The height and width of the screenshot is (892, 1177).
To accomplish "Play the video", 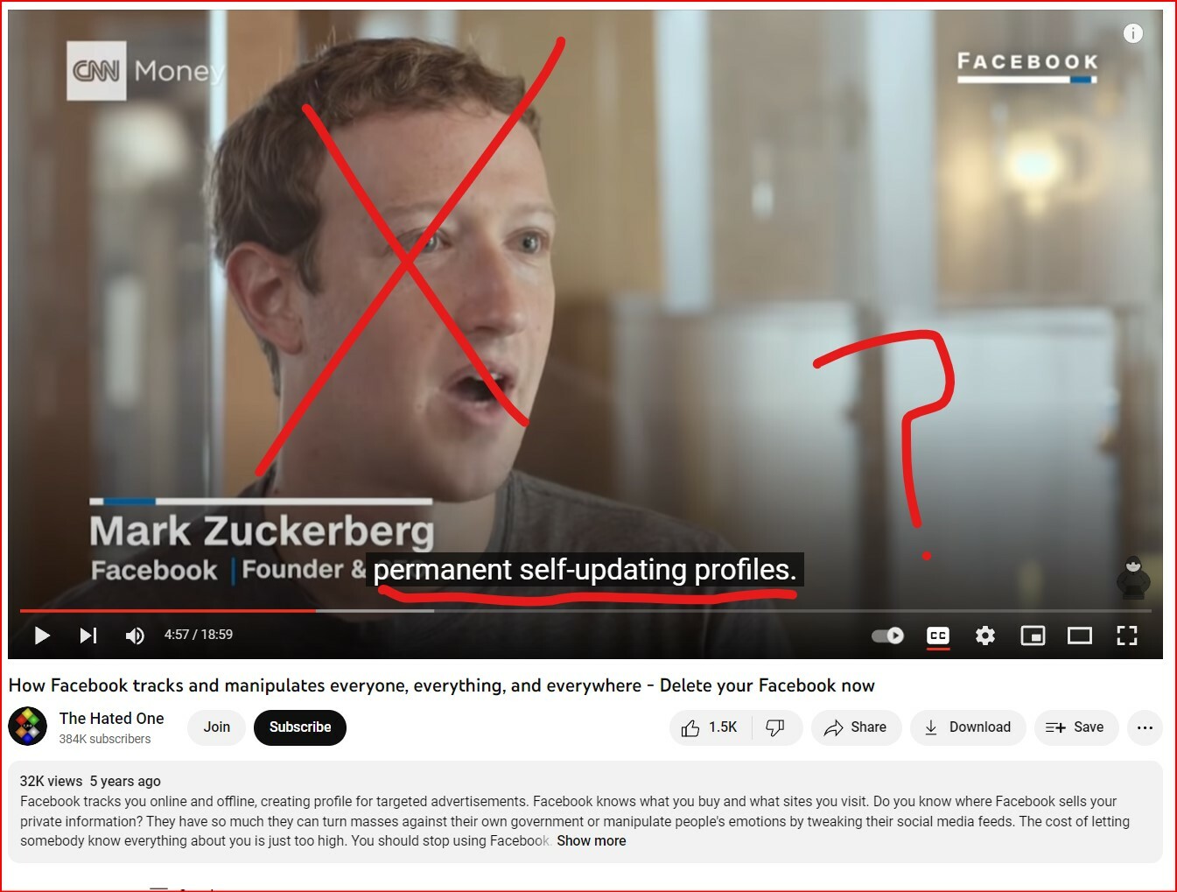I will pos(41,636).
